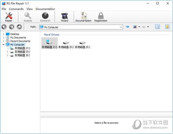Click the view mode icon
Screen dimensions: 173x134
pos(135,27)
